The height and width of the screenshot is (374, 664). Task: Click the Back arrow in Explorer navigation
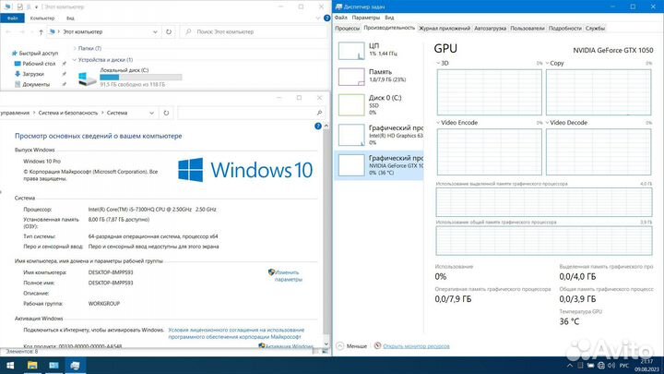(8, 31)
